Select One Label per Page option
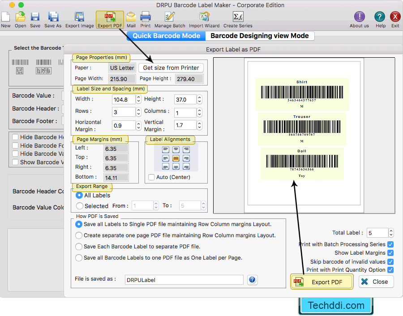Screen dimensions: 403x316 79,258
